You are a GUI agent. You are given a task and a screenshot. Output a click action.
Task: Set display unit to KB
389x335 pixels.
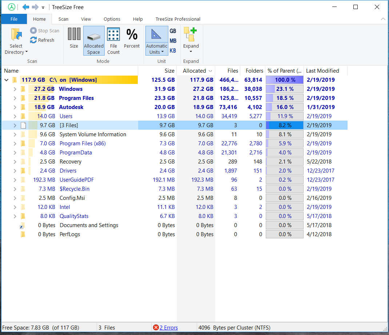[x=173, y=51]
